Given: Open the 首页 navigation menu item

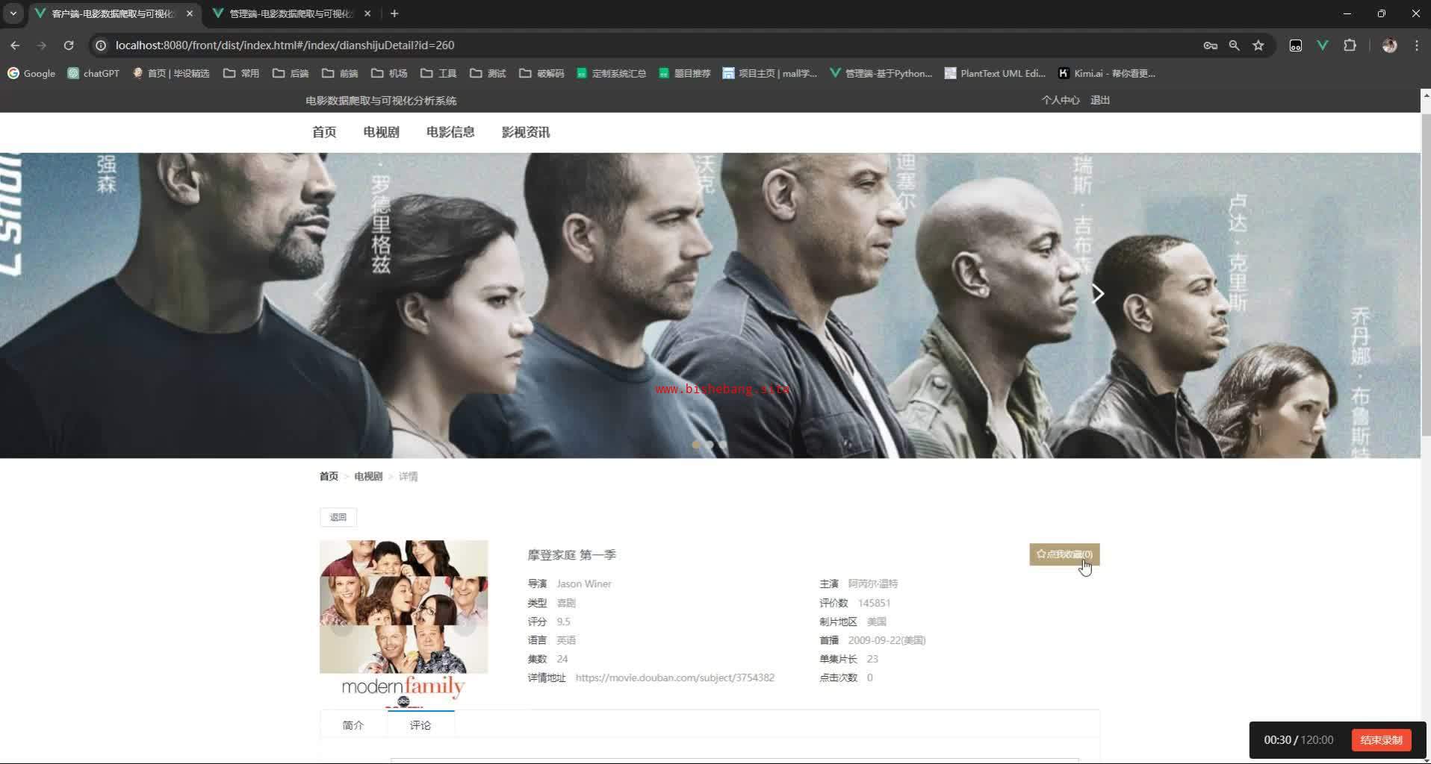Looking at the screenshot, I should (324, 132).
